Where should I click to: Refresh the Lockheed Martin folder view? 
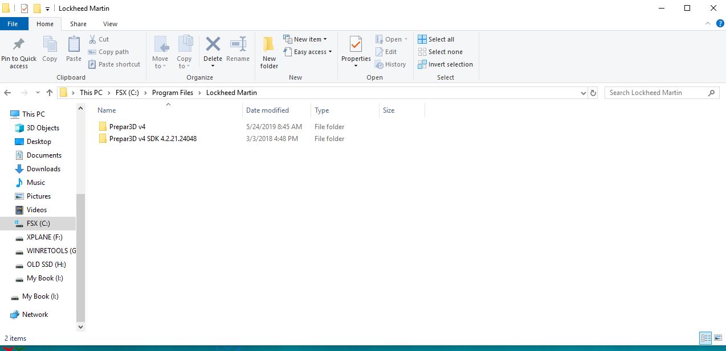click(x=593, y=93)
